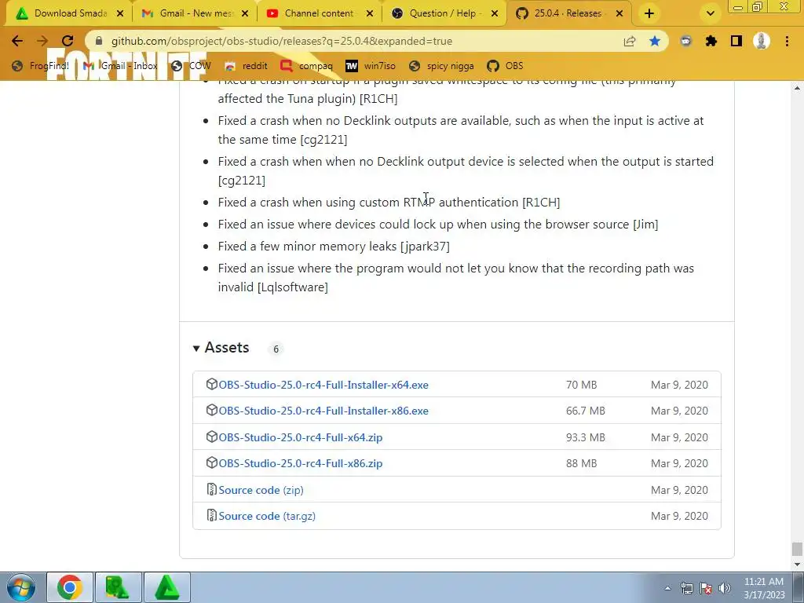Image resolution: width=804 pixels, height=603 pixels.
Task: Download Source code (tar.gz)
Action: [267, 516]
